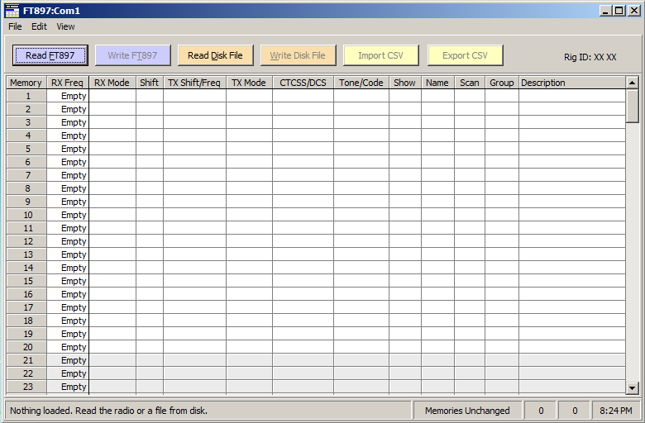Image resolution: width=645 pixels, height=423 pixels.
Task: Click the FT897 application icon in title bar
Action: 12,11
